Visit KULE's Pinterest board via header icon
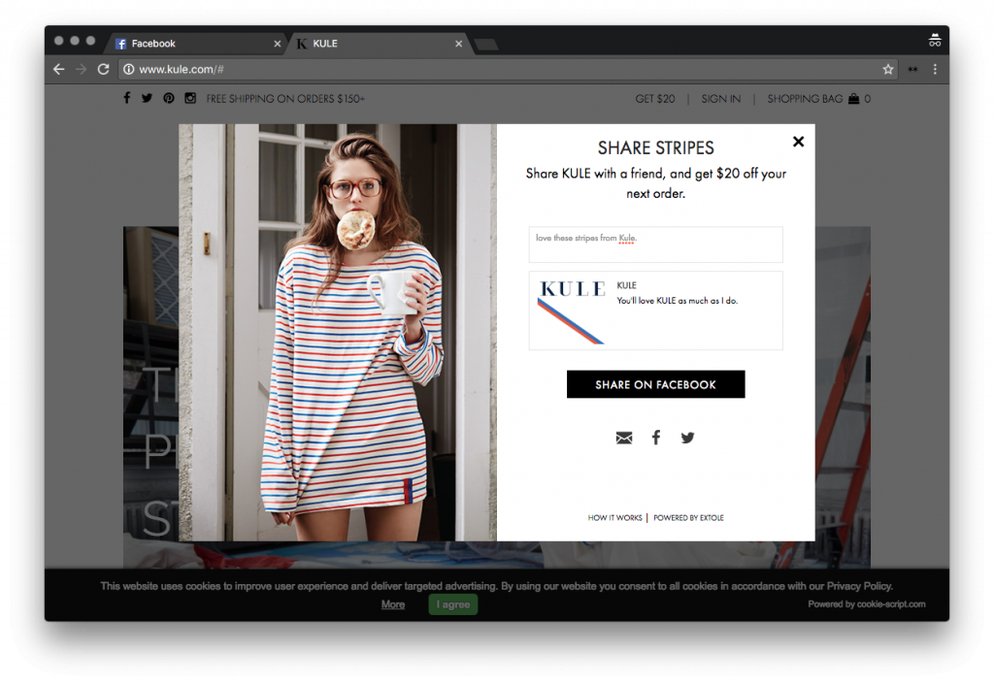Image resolution: width=994 pixels, height=685 pixels. [167, 98]
